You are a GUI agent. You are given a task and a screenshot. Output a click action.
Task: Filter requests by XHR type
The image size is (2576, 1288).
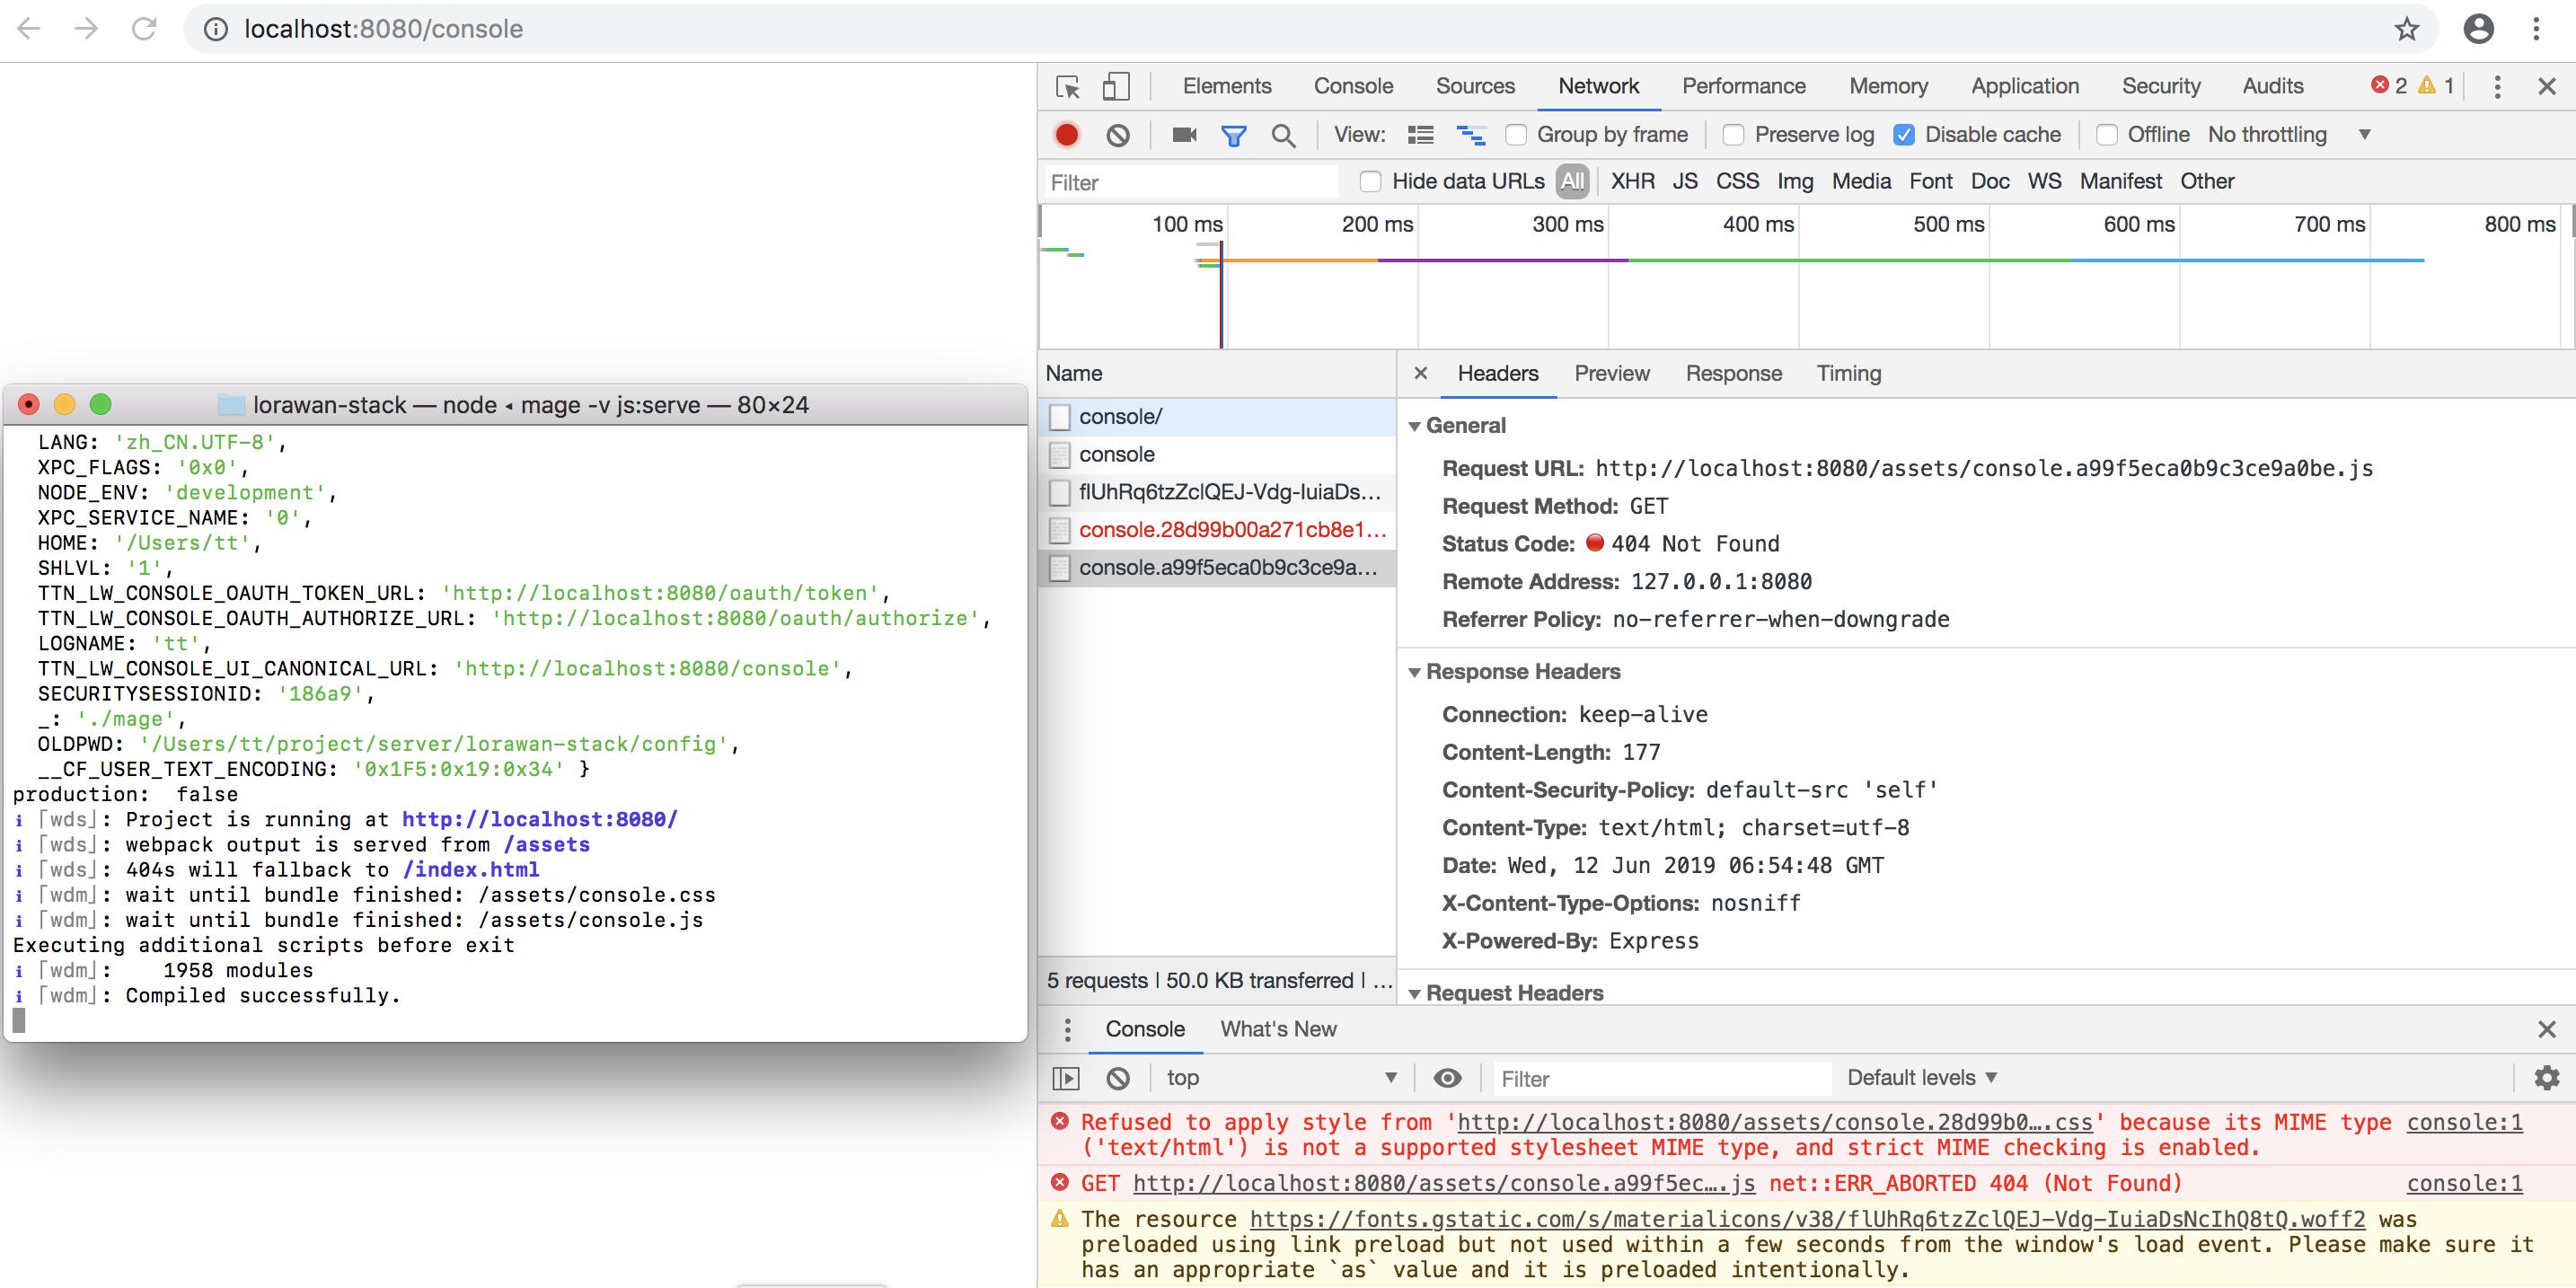tap(1633, 181)
